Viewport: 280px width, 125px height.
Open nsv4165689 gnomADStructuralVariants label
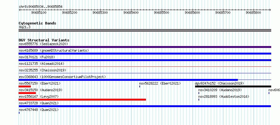pos(54,50)
